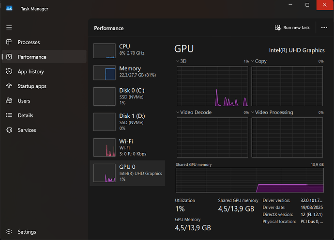Select the Wi-Fi mini graph thumbnail
Image resolution: width=334 pixels, height=240 pixels.
click(x=105, y=147)
